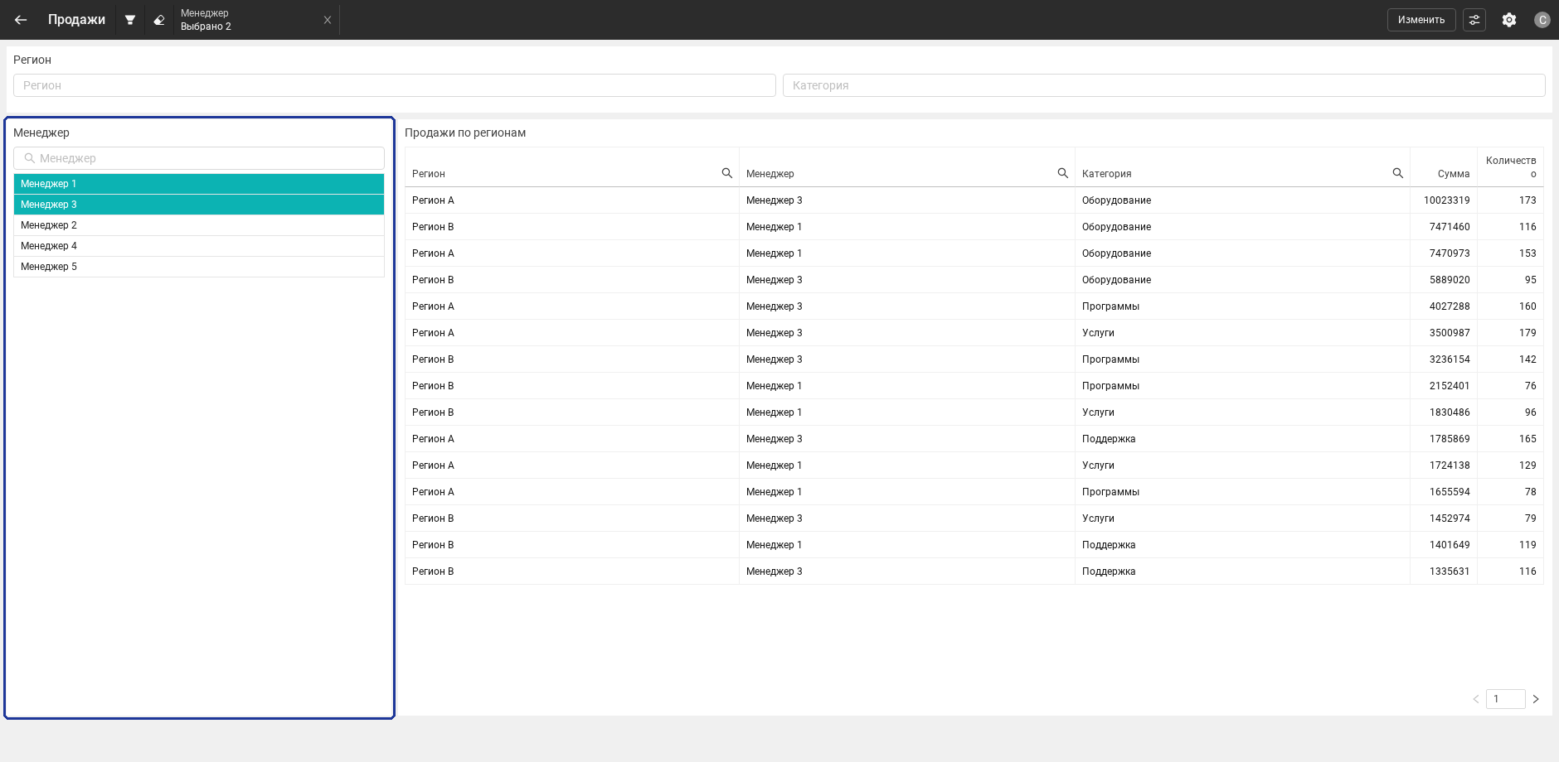The width and height of the screenshot is (1559, 762).
Task: Search in the Менеджер column
Action: (1063, 173)
